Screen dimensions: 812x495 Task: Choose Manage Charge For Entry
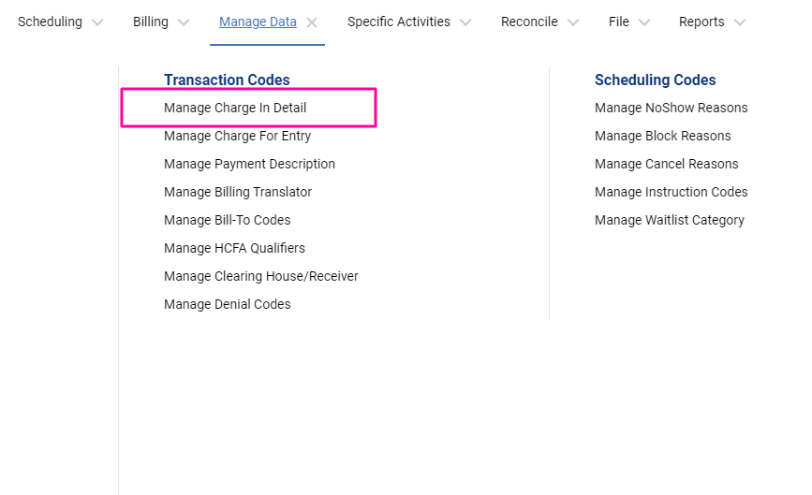click(237, 136)
